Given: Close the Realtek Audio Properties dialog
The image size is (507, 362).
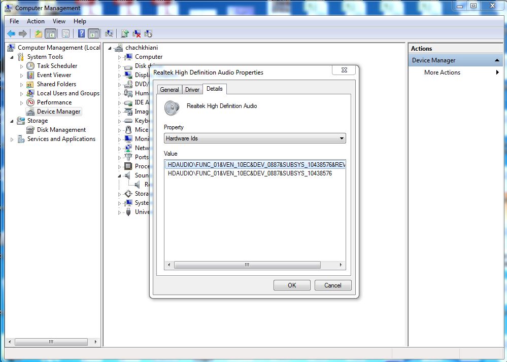Looking at the screenshot, I should pyautogui.click(x=344, y=70).
